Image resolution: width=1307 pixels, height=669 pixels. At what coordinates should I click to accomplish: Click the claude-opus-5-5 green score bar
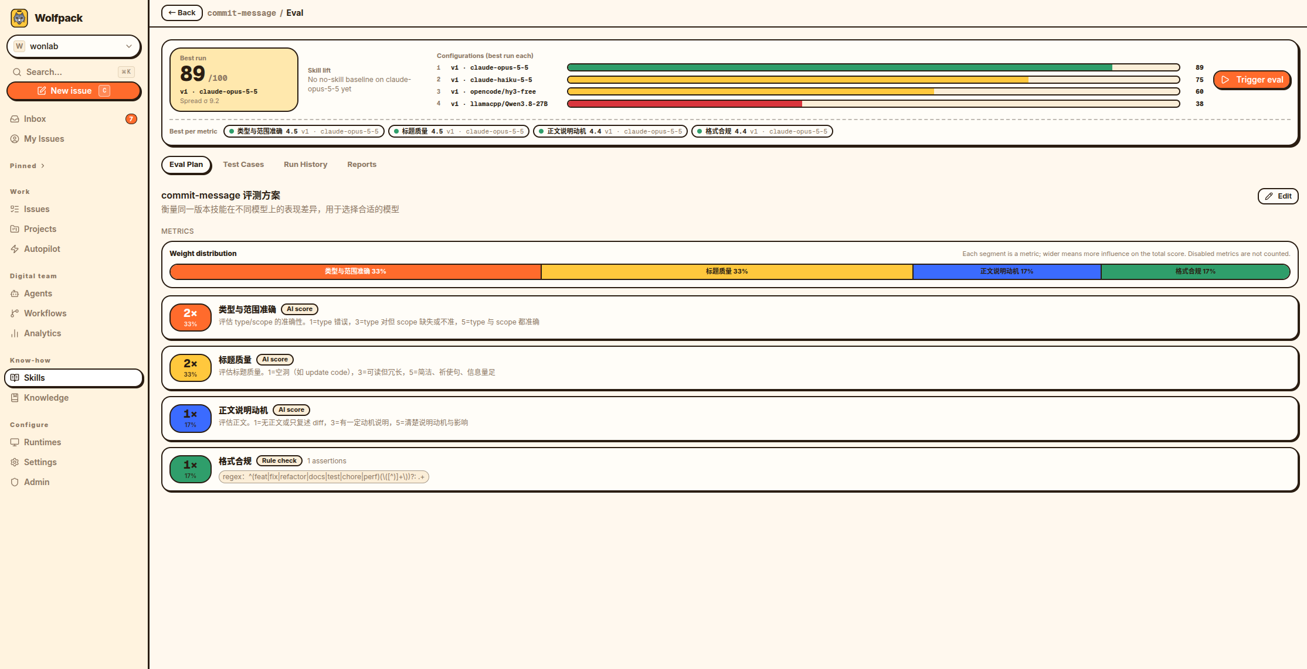coord(873,67)
